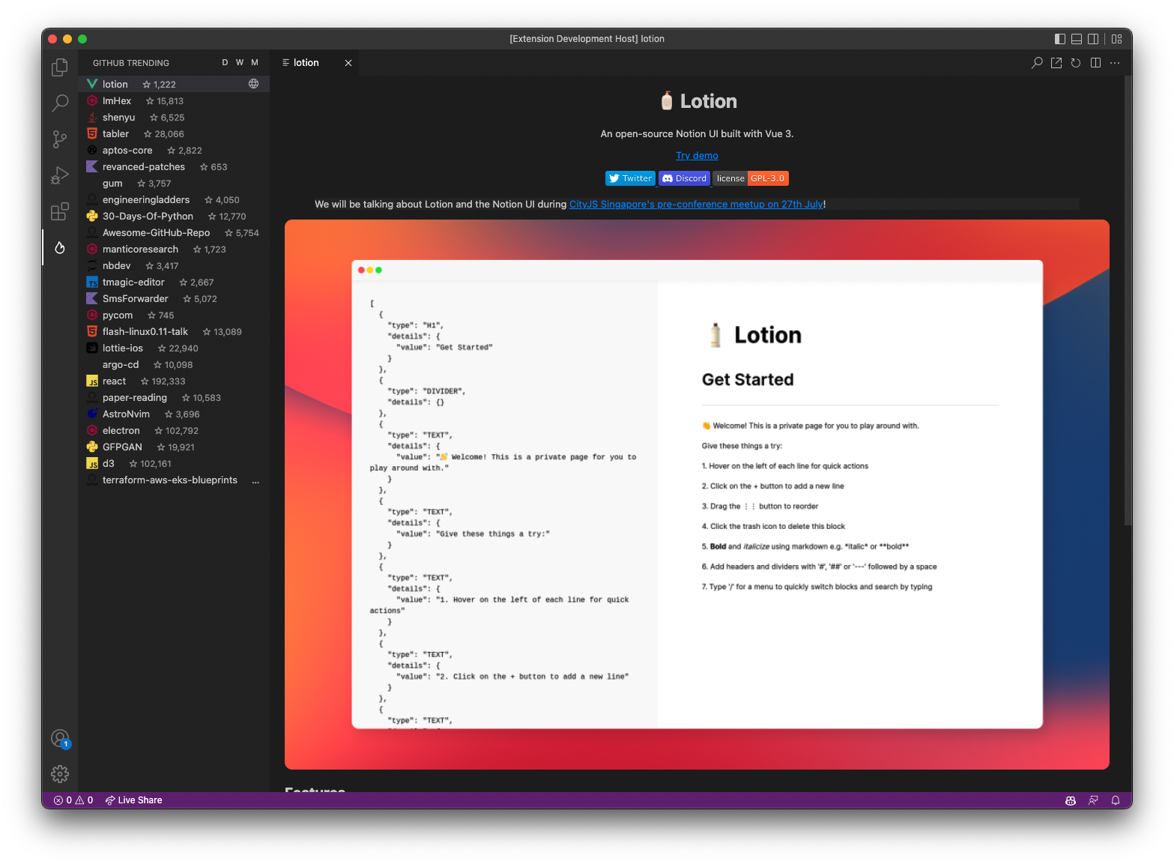Click the Copilot status bar icon
This screenshot has height=864, width=1174.
(1071, 800)
